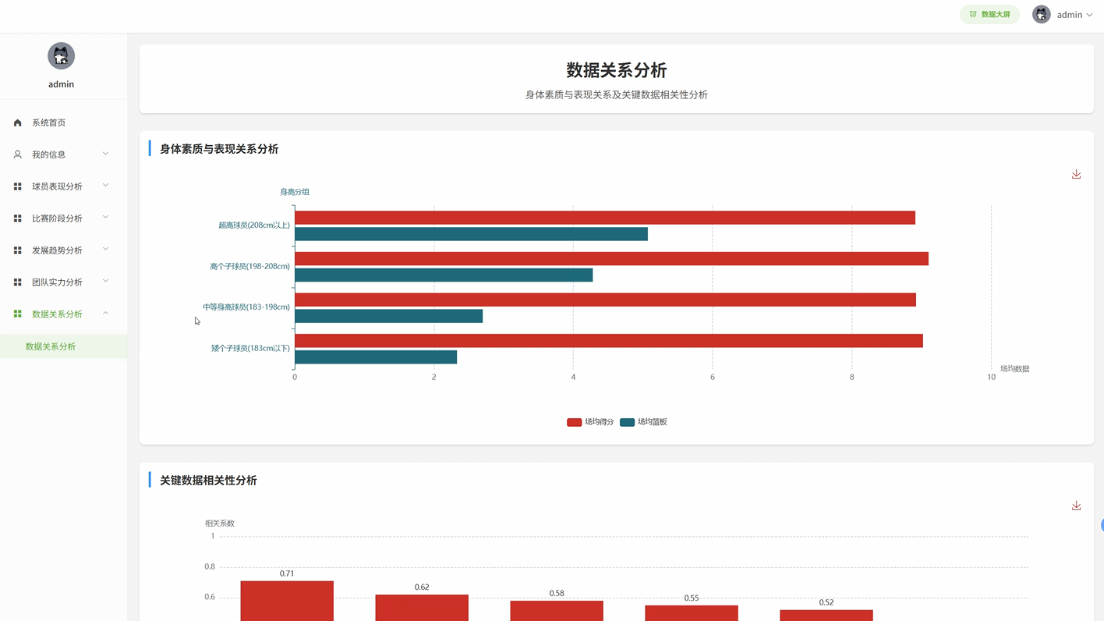Expand the 球员表现分析 submenu chevron

pos(106,186)
